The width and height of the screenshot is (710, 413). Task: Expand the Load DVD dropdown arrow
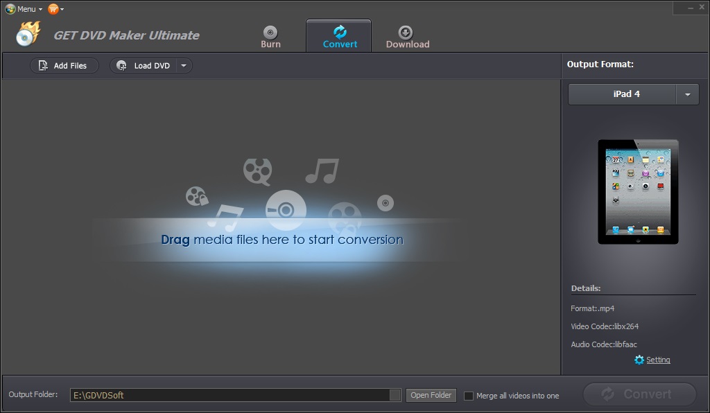184,66
